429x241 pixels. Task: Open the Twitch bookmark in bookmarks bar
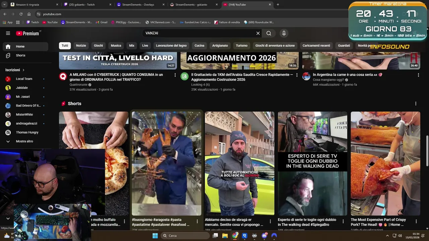[x=33, y=22]
